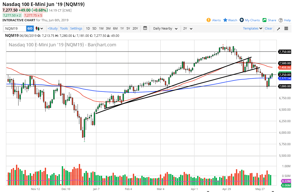This screenshot has height=192, width=293.
Task: Click the Clear link
Action: [268, 28]
